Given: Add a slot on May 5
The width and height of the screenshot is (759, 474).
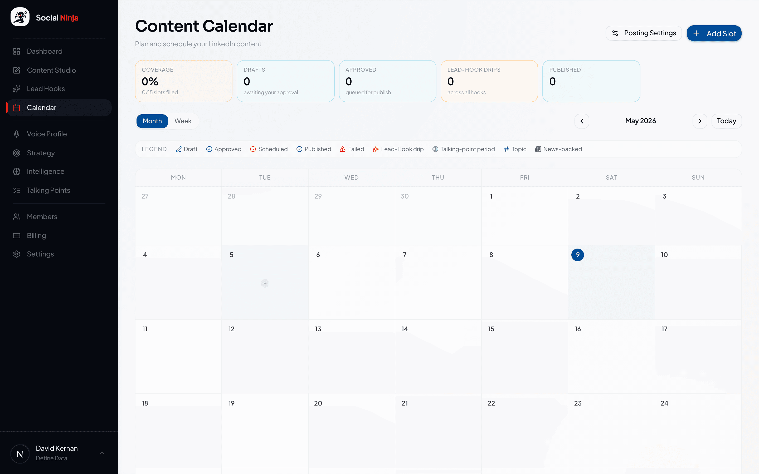Looking at the screenshot, I should pos(265,283).
